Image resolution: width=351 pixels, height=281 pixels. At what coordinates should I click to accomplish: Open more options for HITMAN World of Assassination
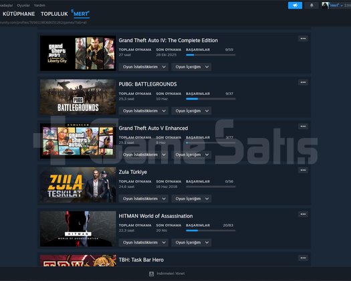click(x=303, y=214)
